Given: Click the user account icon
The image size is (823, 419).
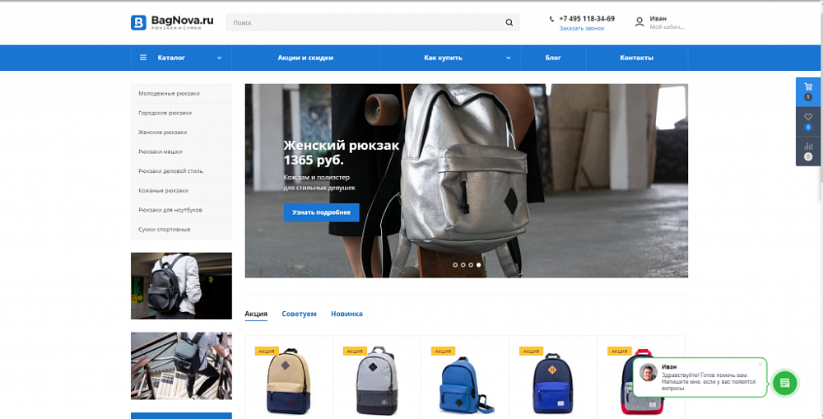Looking at the screenshot, I should (x=639, y=22).
